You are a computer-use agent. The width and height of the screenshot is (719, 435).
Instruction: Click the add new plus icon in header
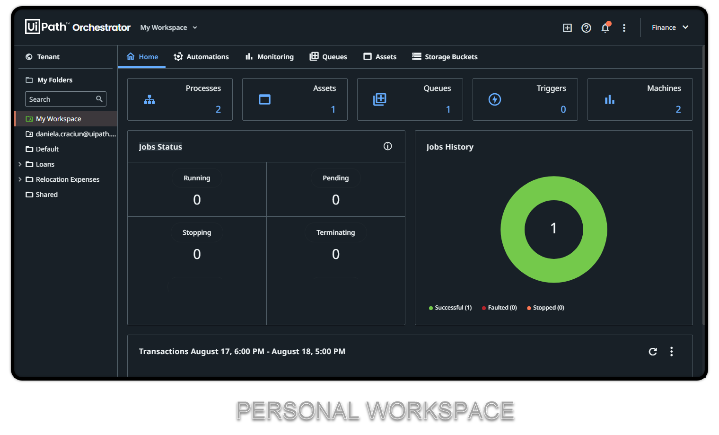point(567,28)
